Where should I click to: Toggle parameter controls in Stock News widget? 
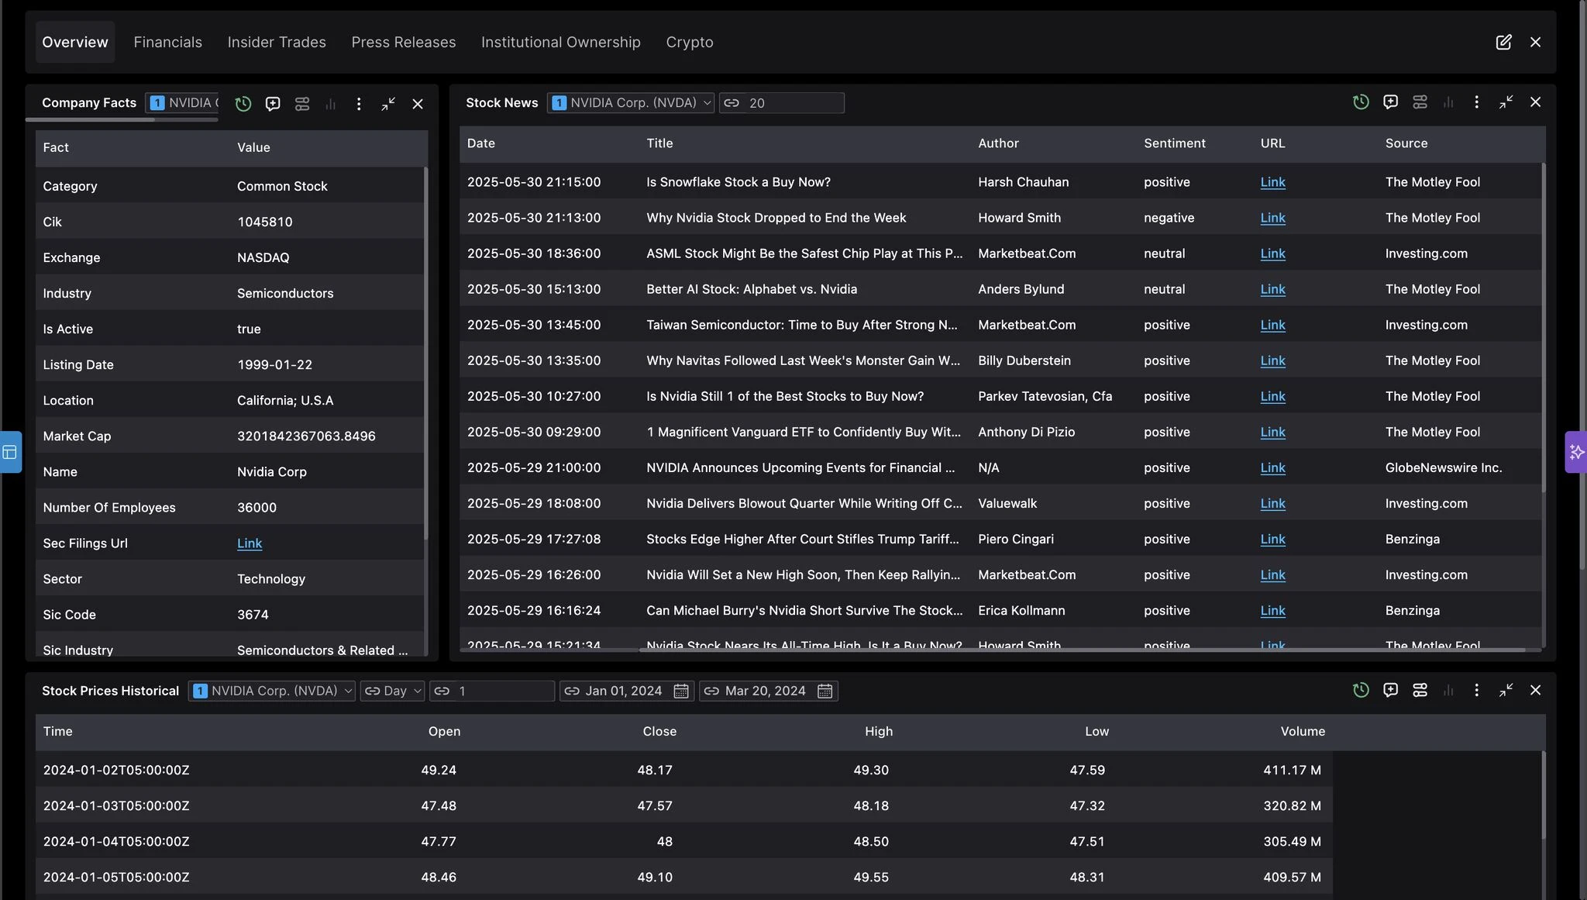(x=1420, y=102)
